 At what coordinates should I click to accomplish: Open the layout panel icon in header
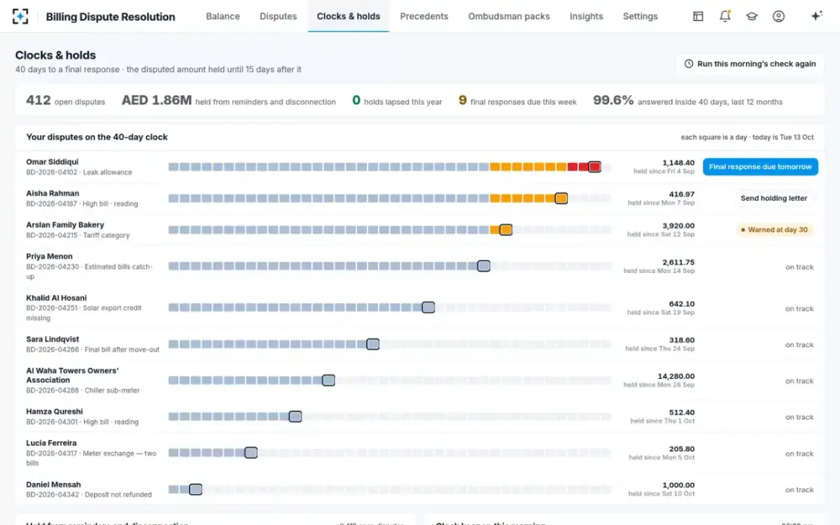pos(698,16)
